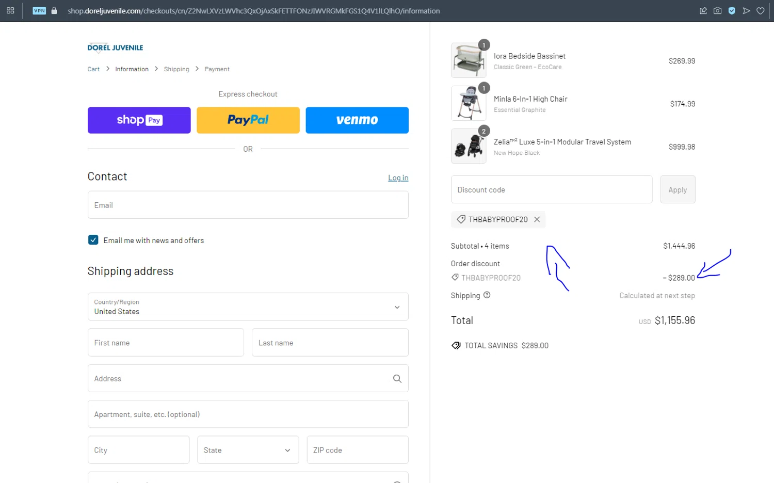Pay with Shop Pay express button
This screenshot has height=483, width=774.
point(139,120)
